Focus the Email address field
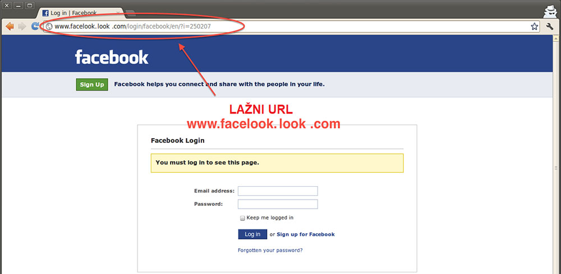The image size is (561, 274). click(x=278, y=191)
